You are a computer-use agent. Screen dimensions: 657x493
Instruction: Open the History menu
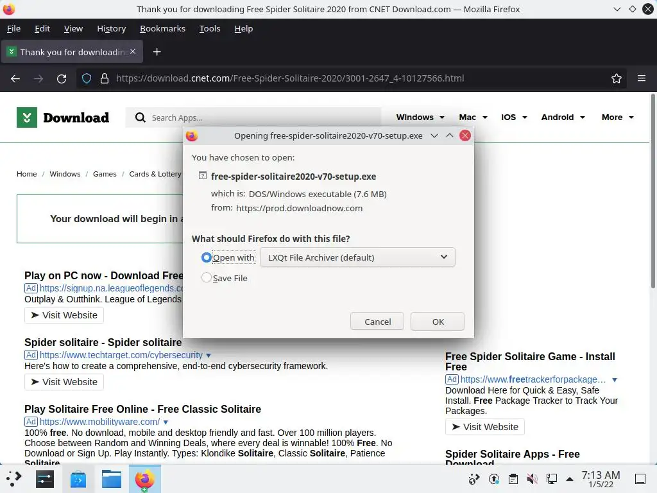(x=112, y=28)
